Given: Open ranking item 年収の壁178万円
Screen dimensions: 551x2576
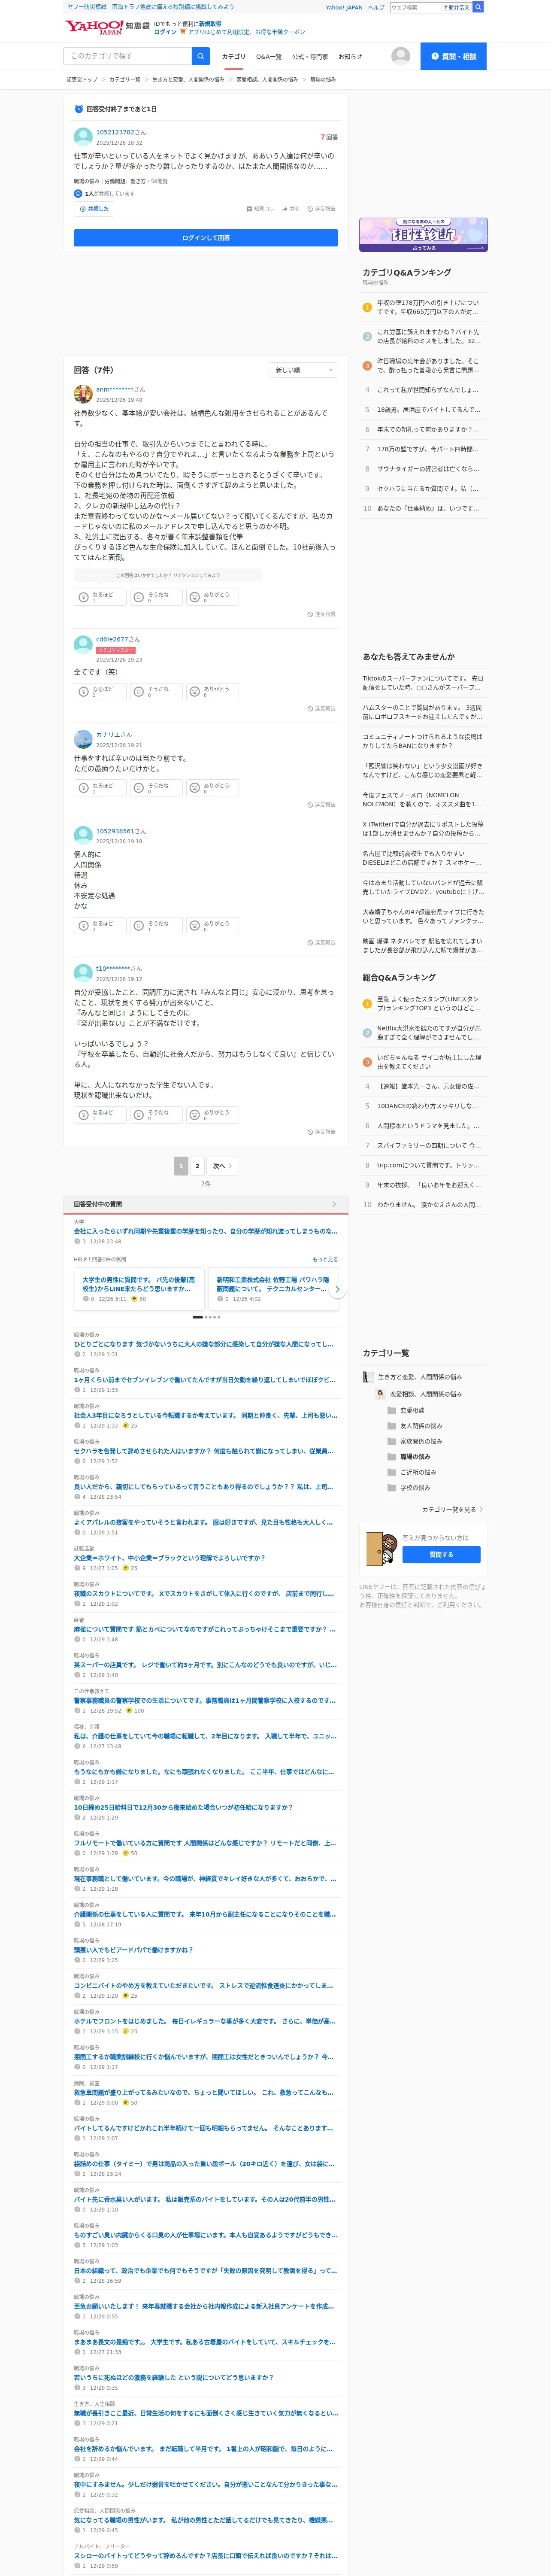Looking at the screenshot, I should click(428, 307).
